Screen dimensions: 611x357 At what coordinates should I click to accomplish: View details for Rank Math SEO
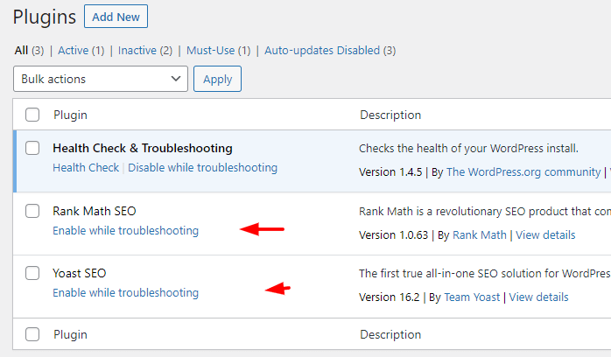[x=545, y=235]
